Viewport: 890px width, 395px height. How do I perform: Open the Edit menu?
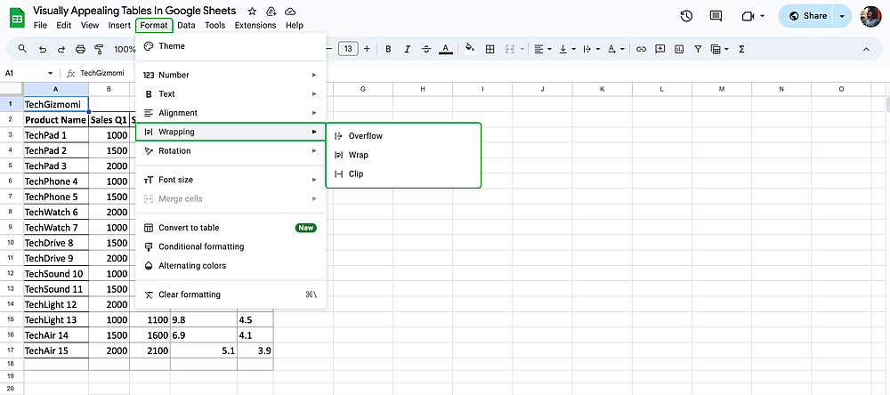coord(64,25)
